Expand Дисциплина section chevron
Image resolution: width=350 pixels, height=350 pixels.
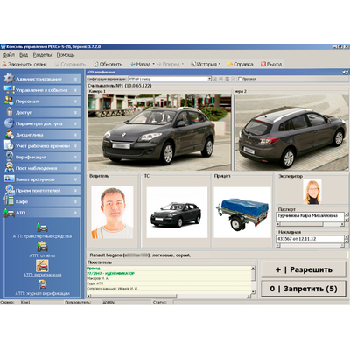pos(75,135)
